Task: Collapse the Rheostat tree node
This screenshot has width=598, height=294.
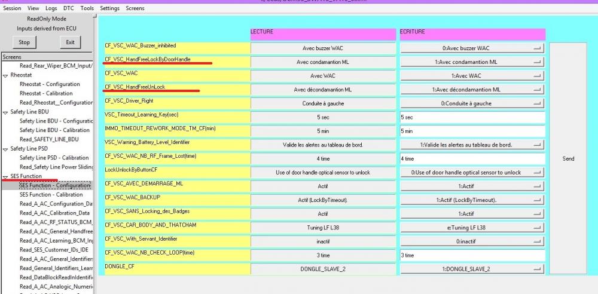Action: [x=5, y=75]
